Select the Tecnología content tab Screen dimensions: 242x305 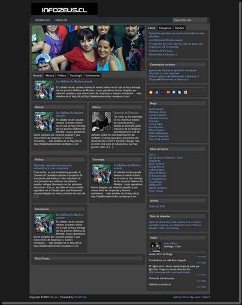(x=76, y=76)
